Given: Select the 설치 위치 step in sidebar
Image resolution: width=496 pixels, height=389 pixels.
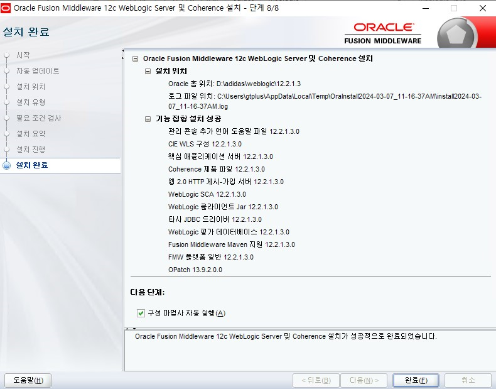Looking at the screenshot, I should point(31,87).
